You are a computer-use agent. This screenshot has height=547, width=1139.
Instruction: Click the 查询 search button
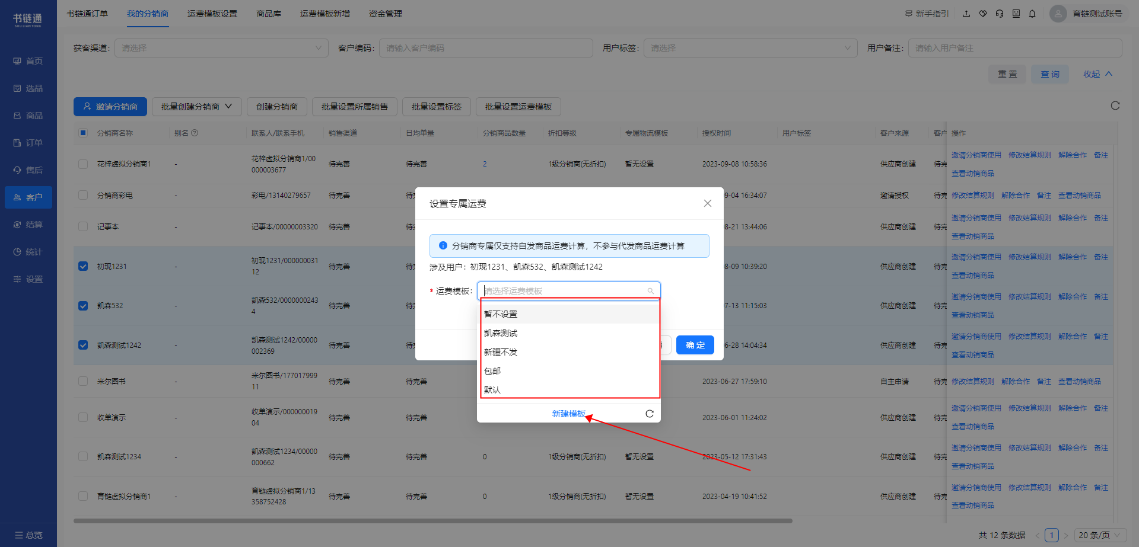[1050, 74]
